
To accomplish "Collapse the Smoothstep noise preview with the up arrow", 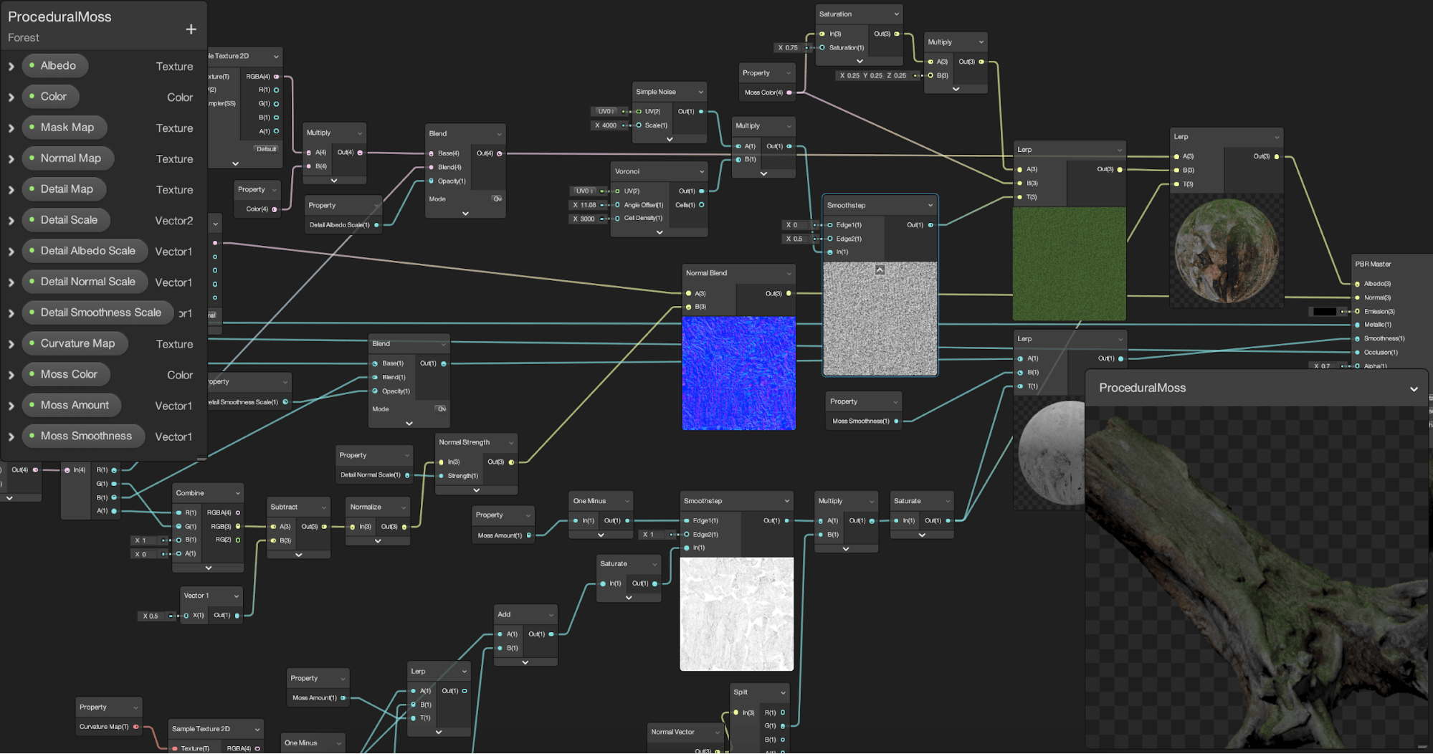I will coord(880,270).
